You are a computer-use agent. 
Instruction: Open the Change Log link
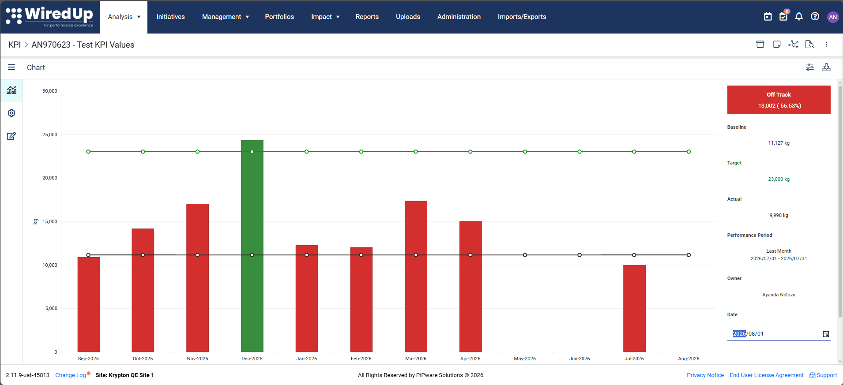pos(71,375)
